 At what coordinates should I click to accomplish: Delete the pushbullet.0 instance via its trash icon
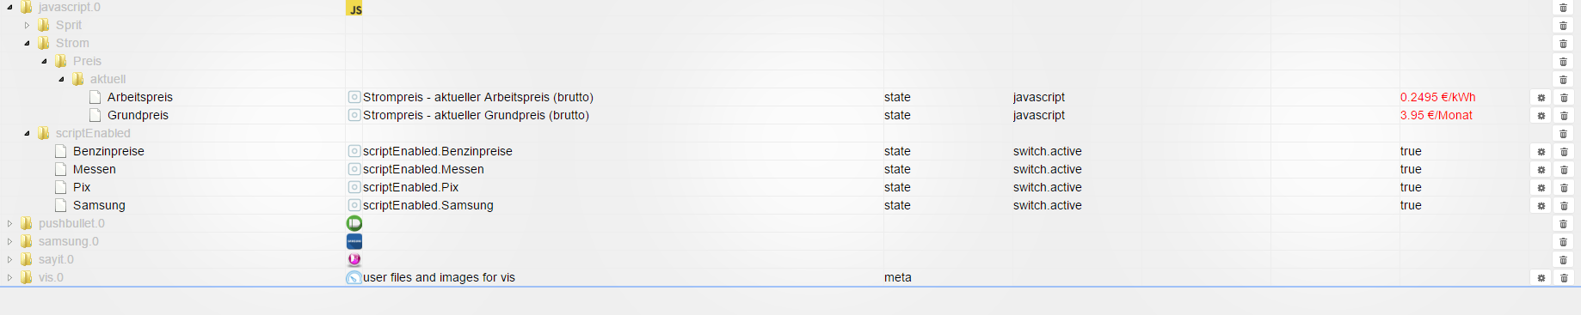point(1564,224)
